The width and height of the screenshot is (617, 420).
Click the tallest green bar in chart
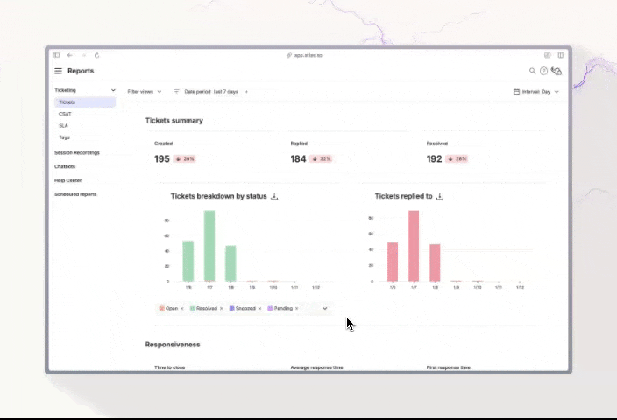(x=209, y=246)
